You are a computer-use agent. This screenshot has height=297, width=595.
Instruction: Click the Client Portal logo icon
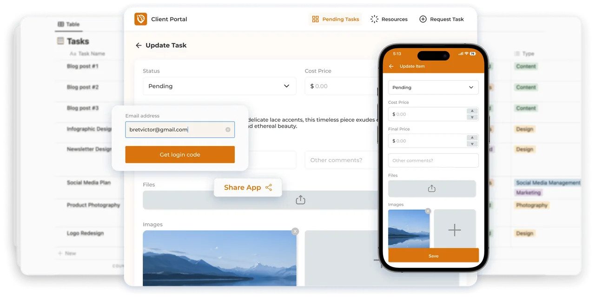point(140,19)
